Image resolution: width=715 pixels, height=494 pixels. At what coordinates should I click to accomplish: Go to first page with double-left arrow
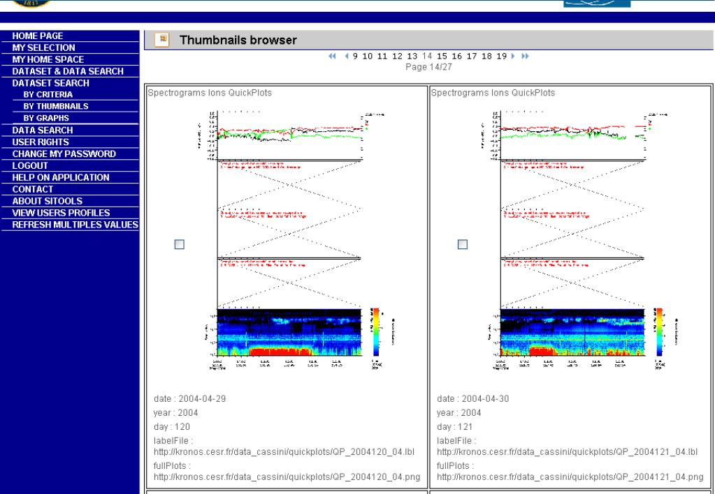tap(332, 56)
